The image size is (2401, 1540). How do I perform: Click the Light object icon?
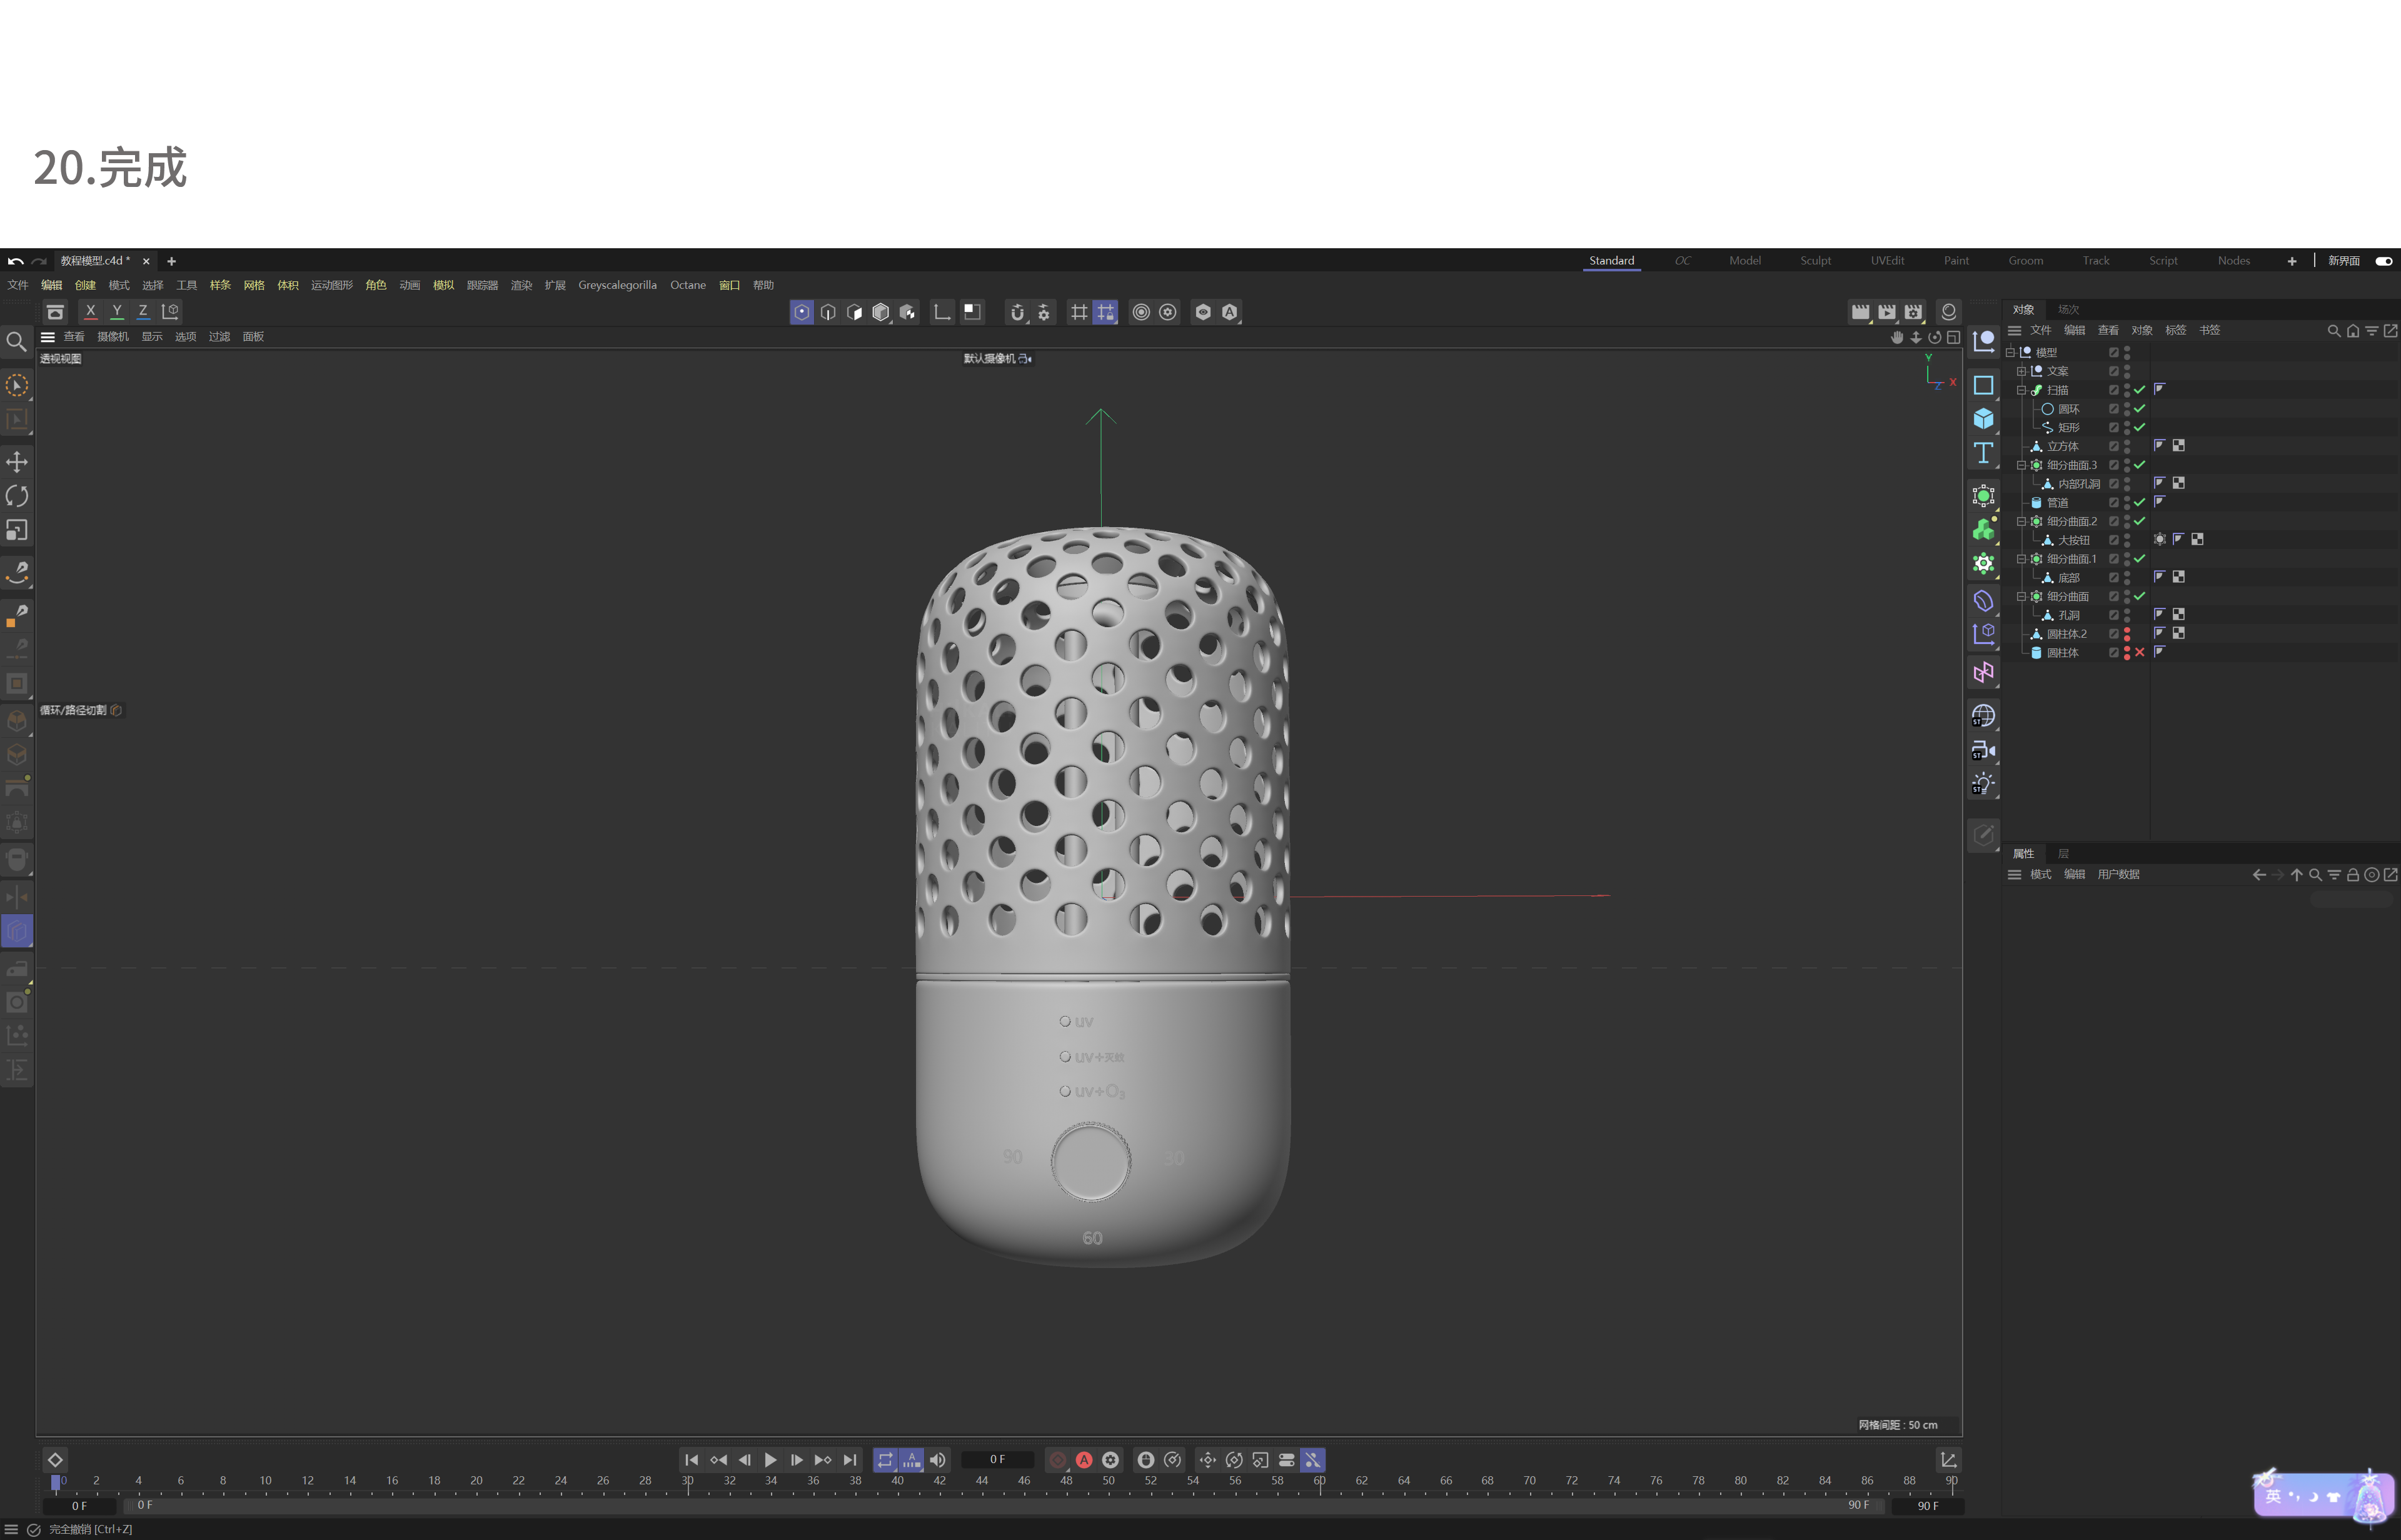[x=1983, y=784]
